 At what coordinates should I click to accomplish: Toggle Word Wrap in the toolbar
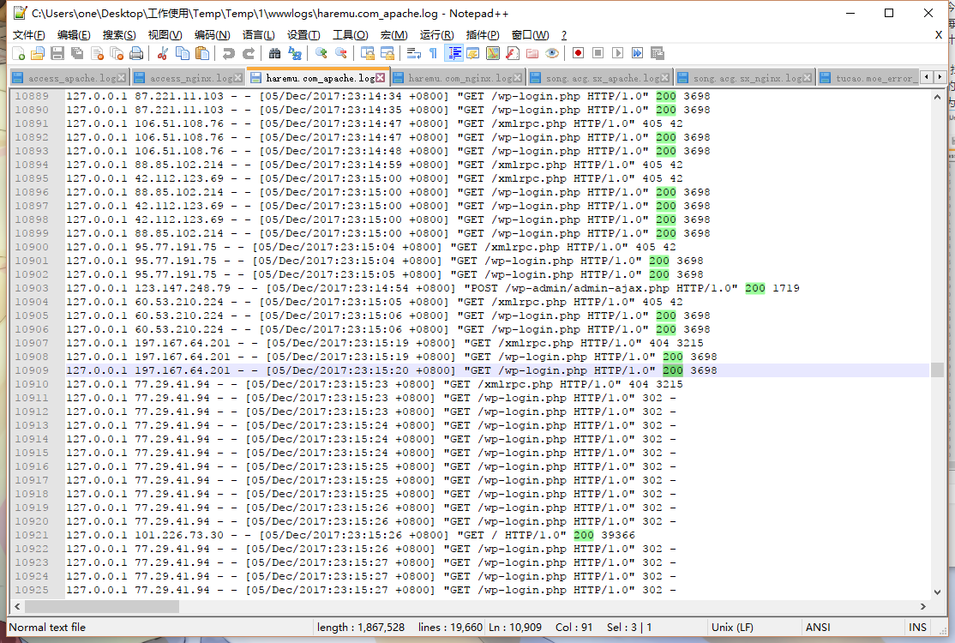414,53
